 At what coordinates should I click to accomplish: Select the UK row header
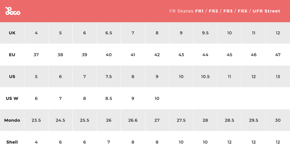(12, 33)
